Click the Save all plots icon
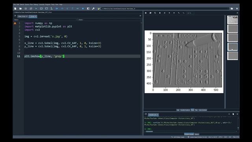Viewport: 252px width, 142px height. coord(150,13)
